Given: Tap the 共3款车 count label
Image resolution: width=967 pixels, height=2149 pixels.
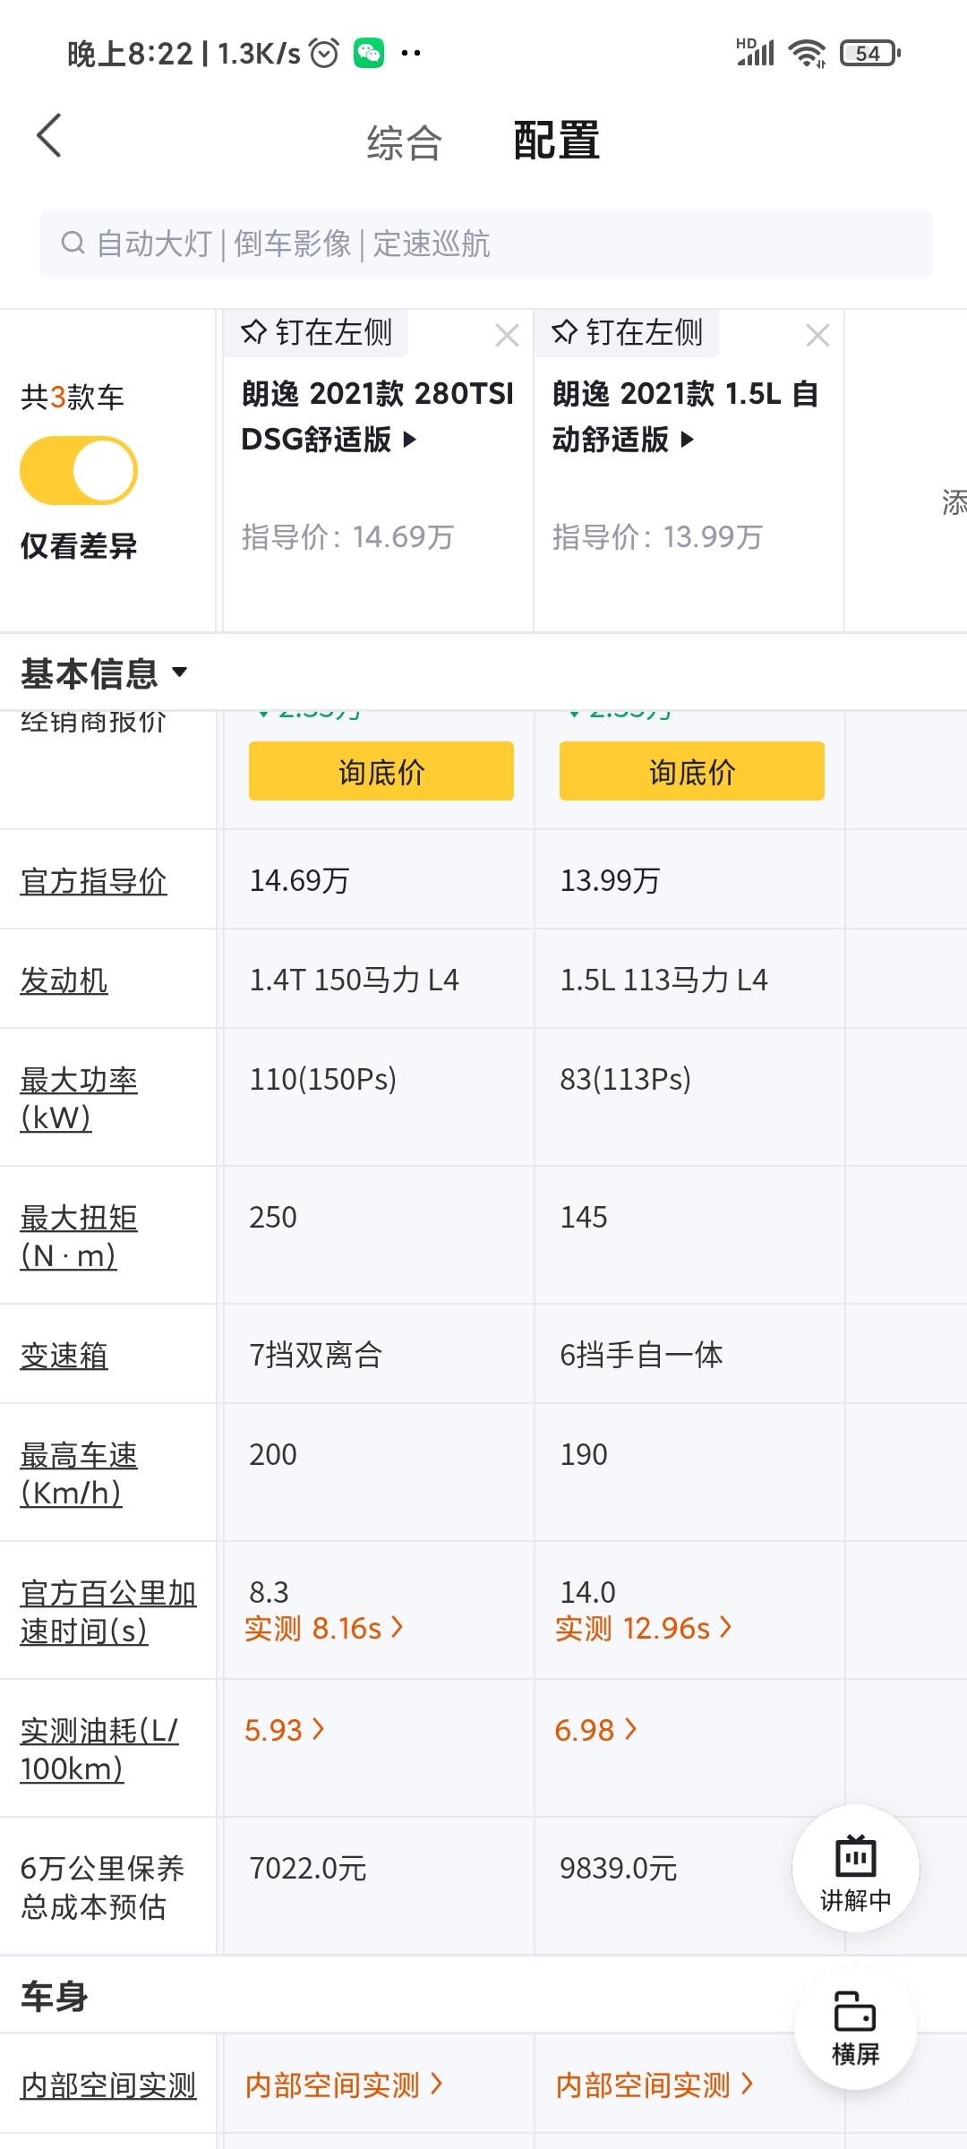Looking at the screenshot, I should click(x=73, y=397).
